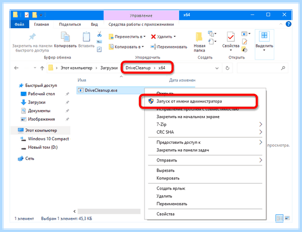Image resolution: width=302 pixels, height=232 pixels.
Task: Select Новый том (D:) drive
Action: (43, 147)
